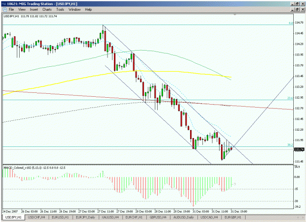Click the chart document icon beside File

(x=5, y=9)
